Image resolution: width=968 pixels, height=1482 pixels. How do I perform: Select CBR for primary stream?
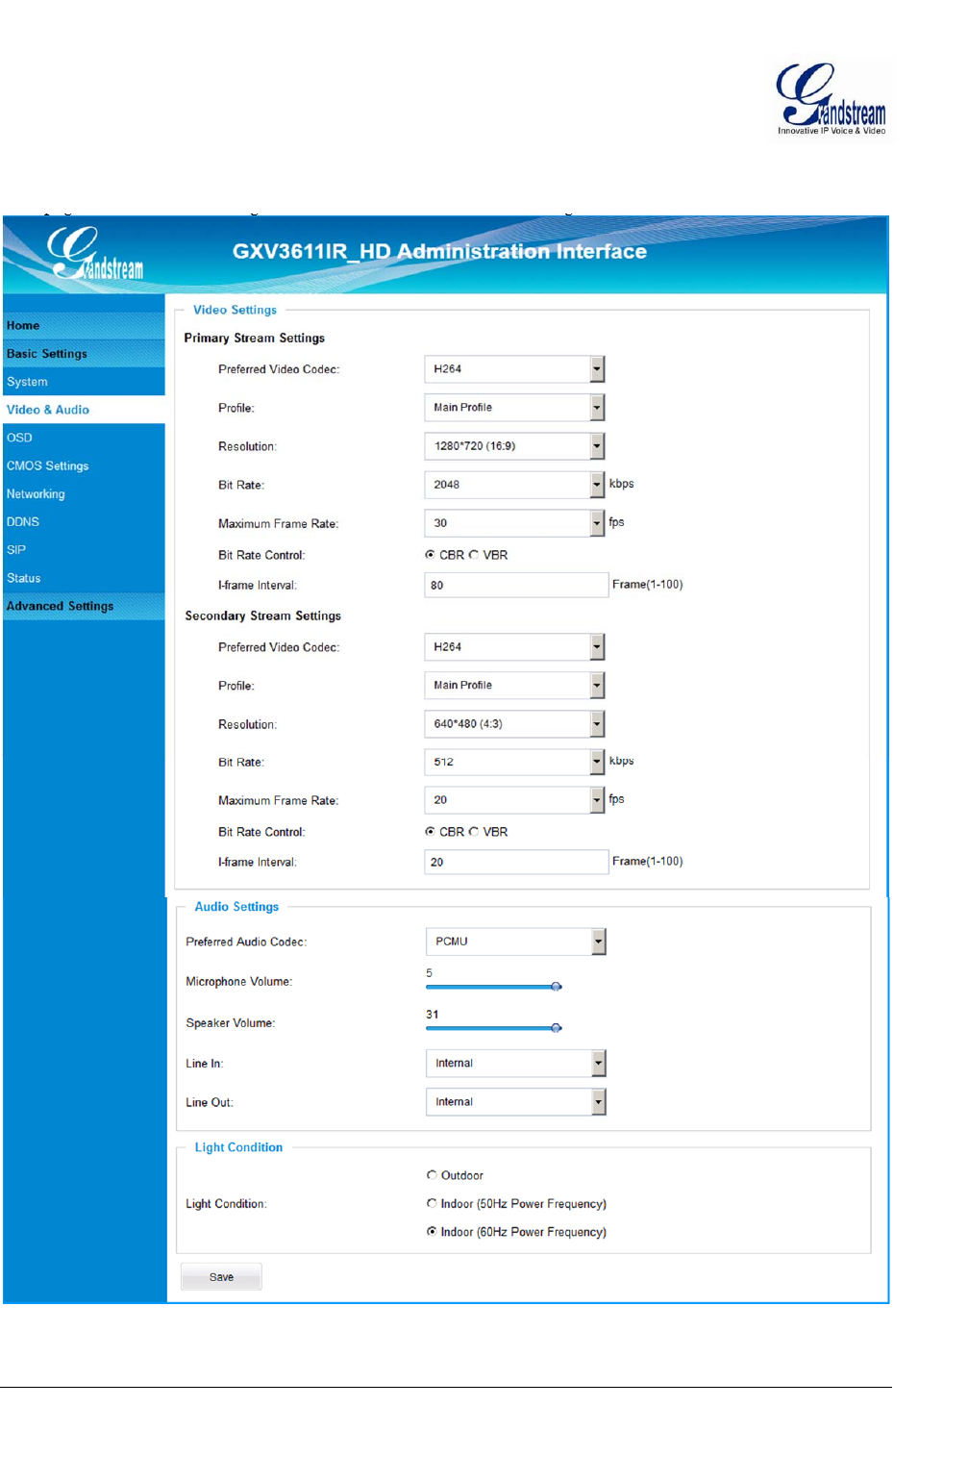(430, 554)
